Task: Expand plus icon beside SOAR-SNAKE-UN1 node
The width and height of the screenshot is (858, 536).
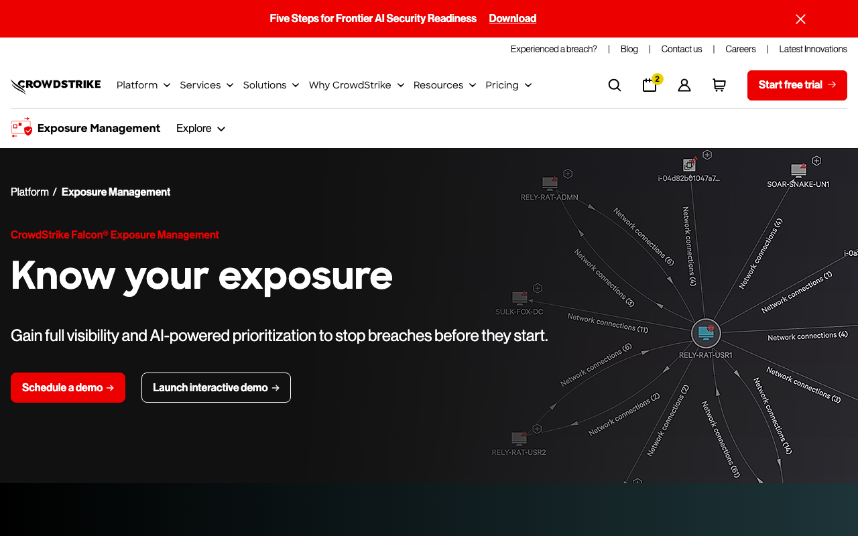Action: [816, 161]
